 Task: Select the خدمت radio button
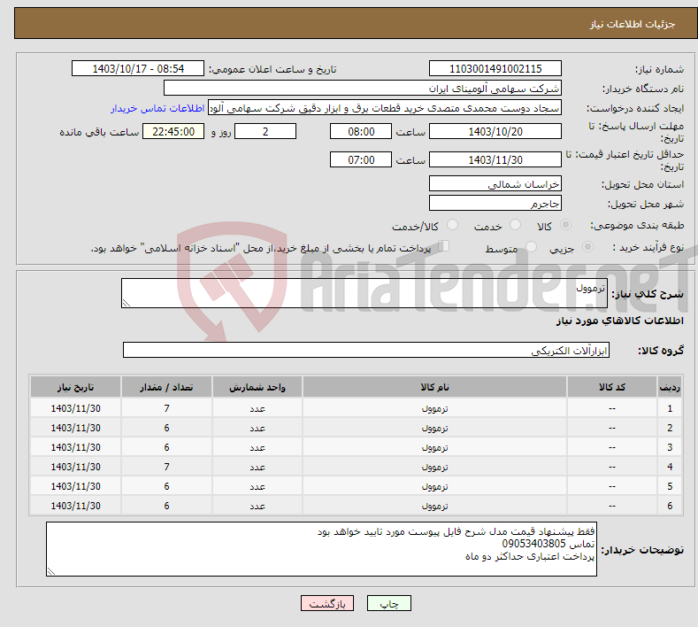515,225
